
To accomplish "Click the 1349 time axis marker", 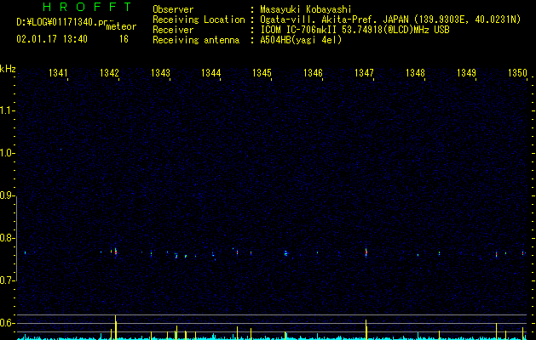I will point(467,72).
